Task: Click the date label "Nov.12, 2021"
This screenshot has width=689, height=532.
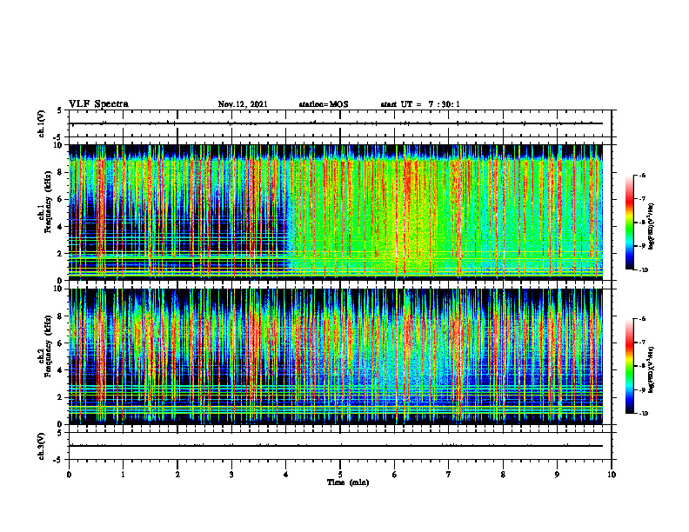Action: click(243, 104)
